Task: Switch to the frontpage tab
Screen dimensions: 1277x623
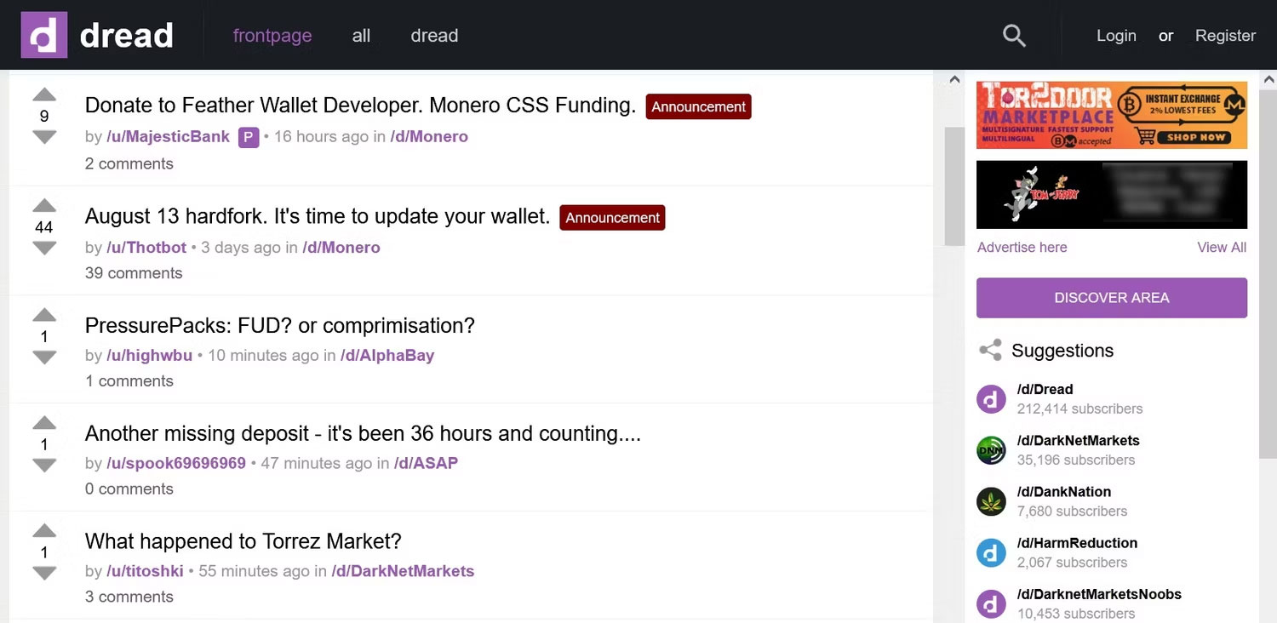Action: [x=272, y=36]
